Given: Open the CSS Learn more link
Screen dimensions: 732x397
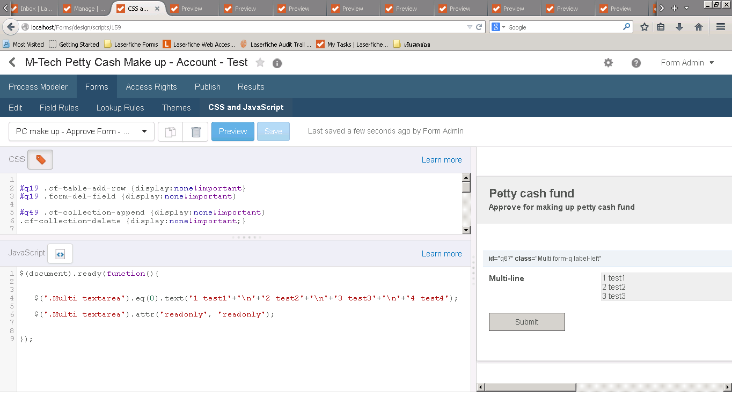Looking at the screenshot, I should (x=441, y=160).
